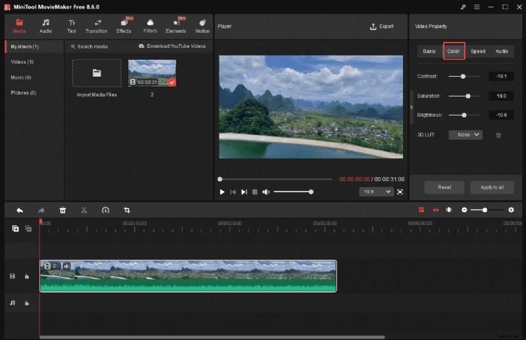Toggle lock on the video track

click(27, 276)
